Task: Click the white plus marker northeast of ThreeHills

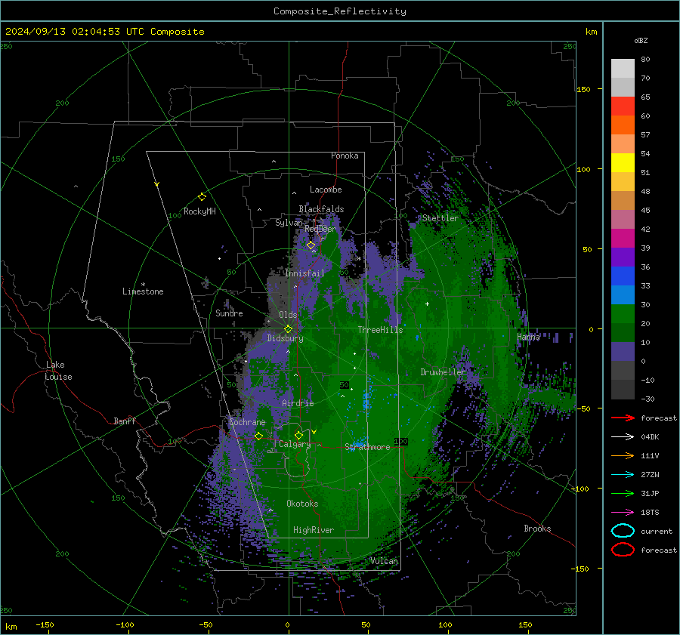Action: coord(427,304)
